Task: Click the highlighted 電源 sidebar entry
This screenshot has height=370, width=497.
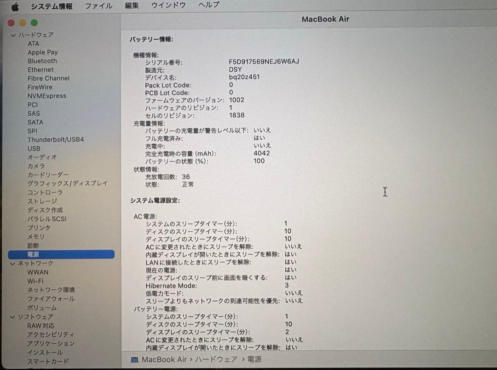Action: [x=33, y=254]
